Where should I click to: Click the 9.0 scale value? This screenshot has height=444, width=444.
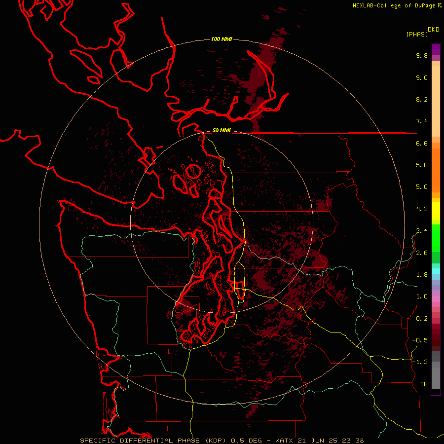[x=422, y=77]
